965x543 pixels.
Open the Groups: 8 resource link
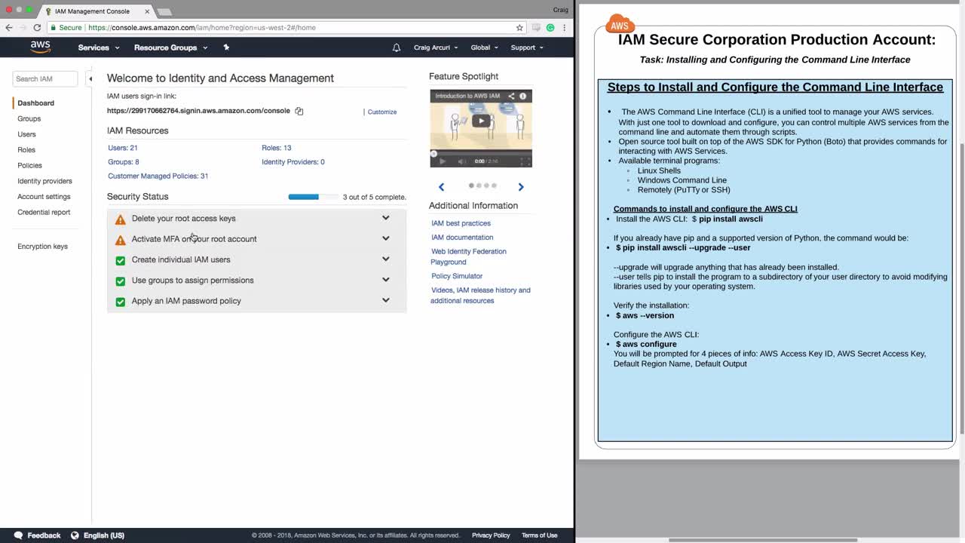124,162
